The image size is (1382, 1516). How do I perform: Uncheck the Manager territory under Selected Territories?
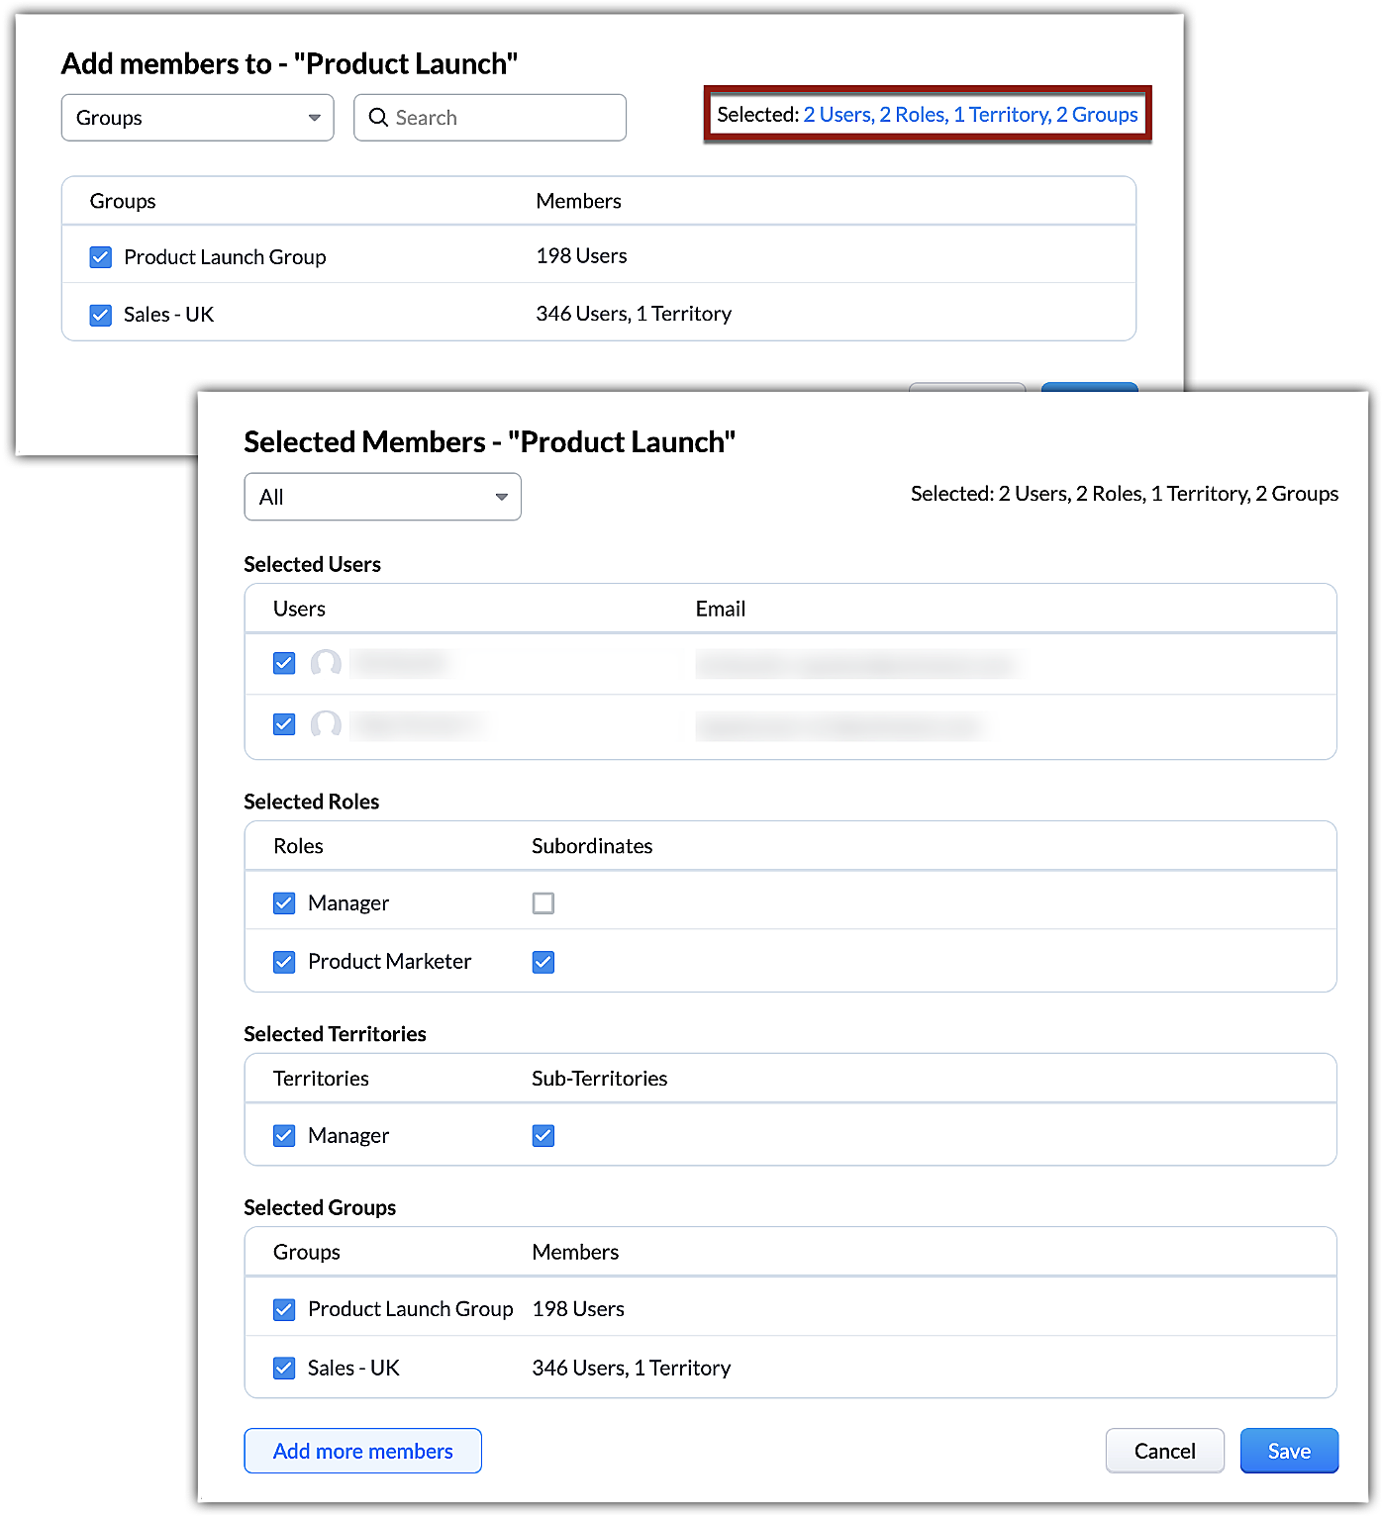284,1135
